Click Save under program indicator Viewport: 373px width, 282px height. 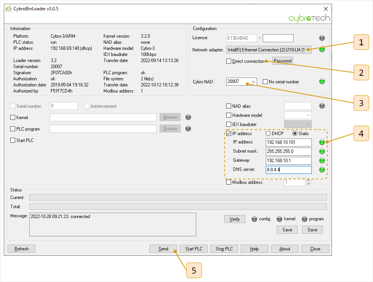[x=312, y=230]
